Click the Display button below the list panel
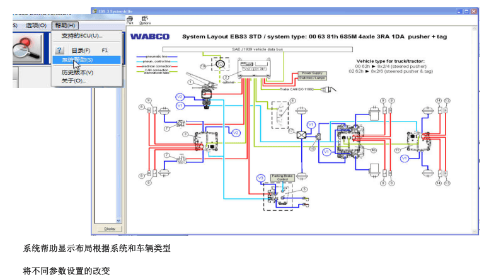489x275 pixels. pos(110,228)
